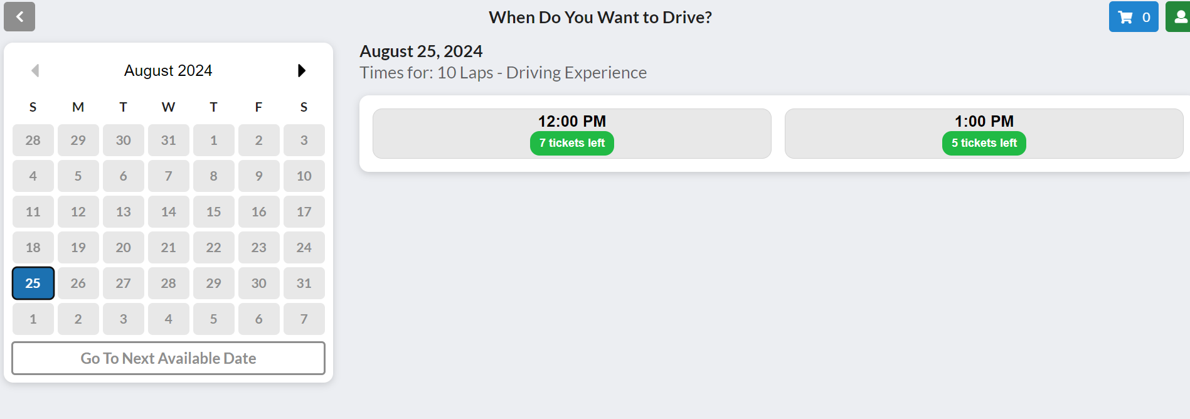Select the 12:00 PM time slot

[x=571, y=122]
